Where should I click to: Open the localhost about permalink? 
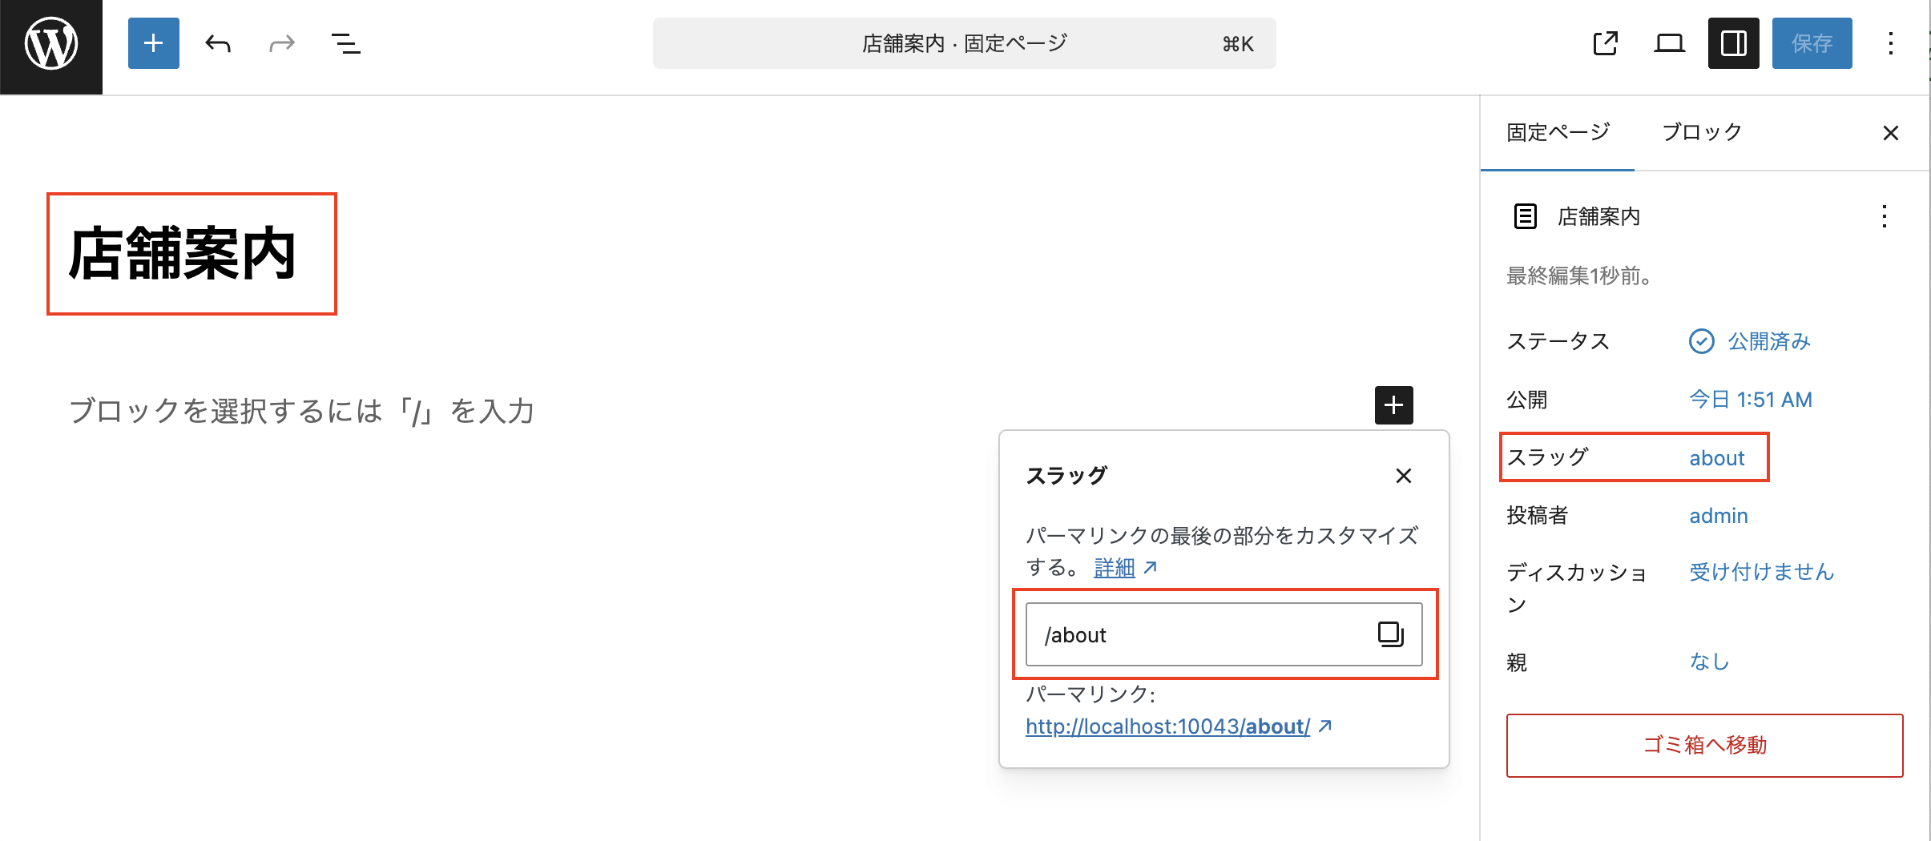[x=1167, y=726]
